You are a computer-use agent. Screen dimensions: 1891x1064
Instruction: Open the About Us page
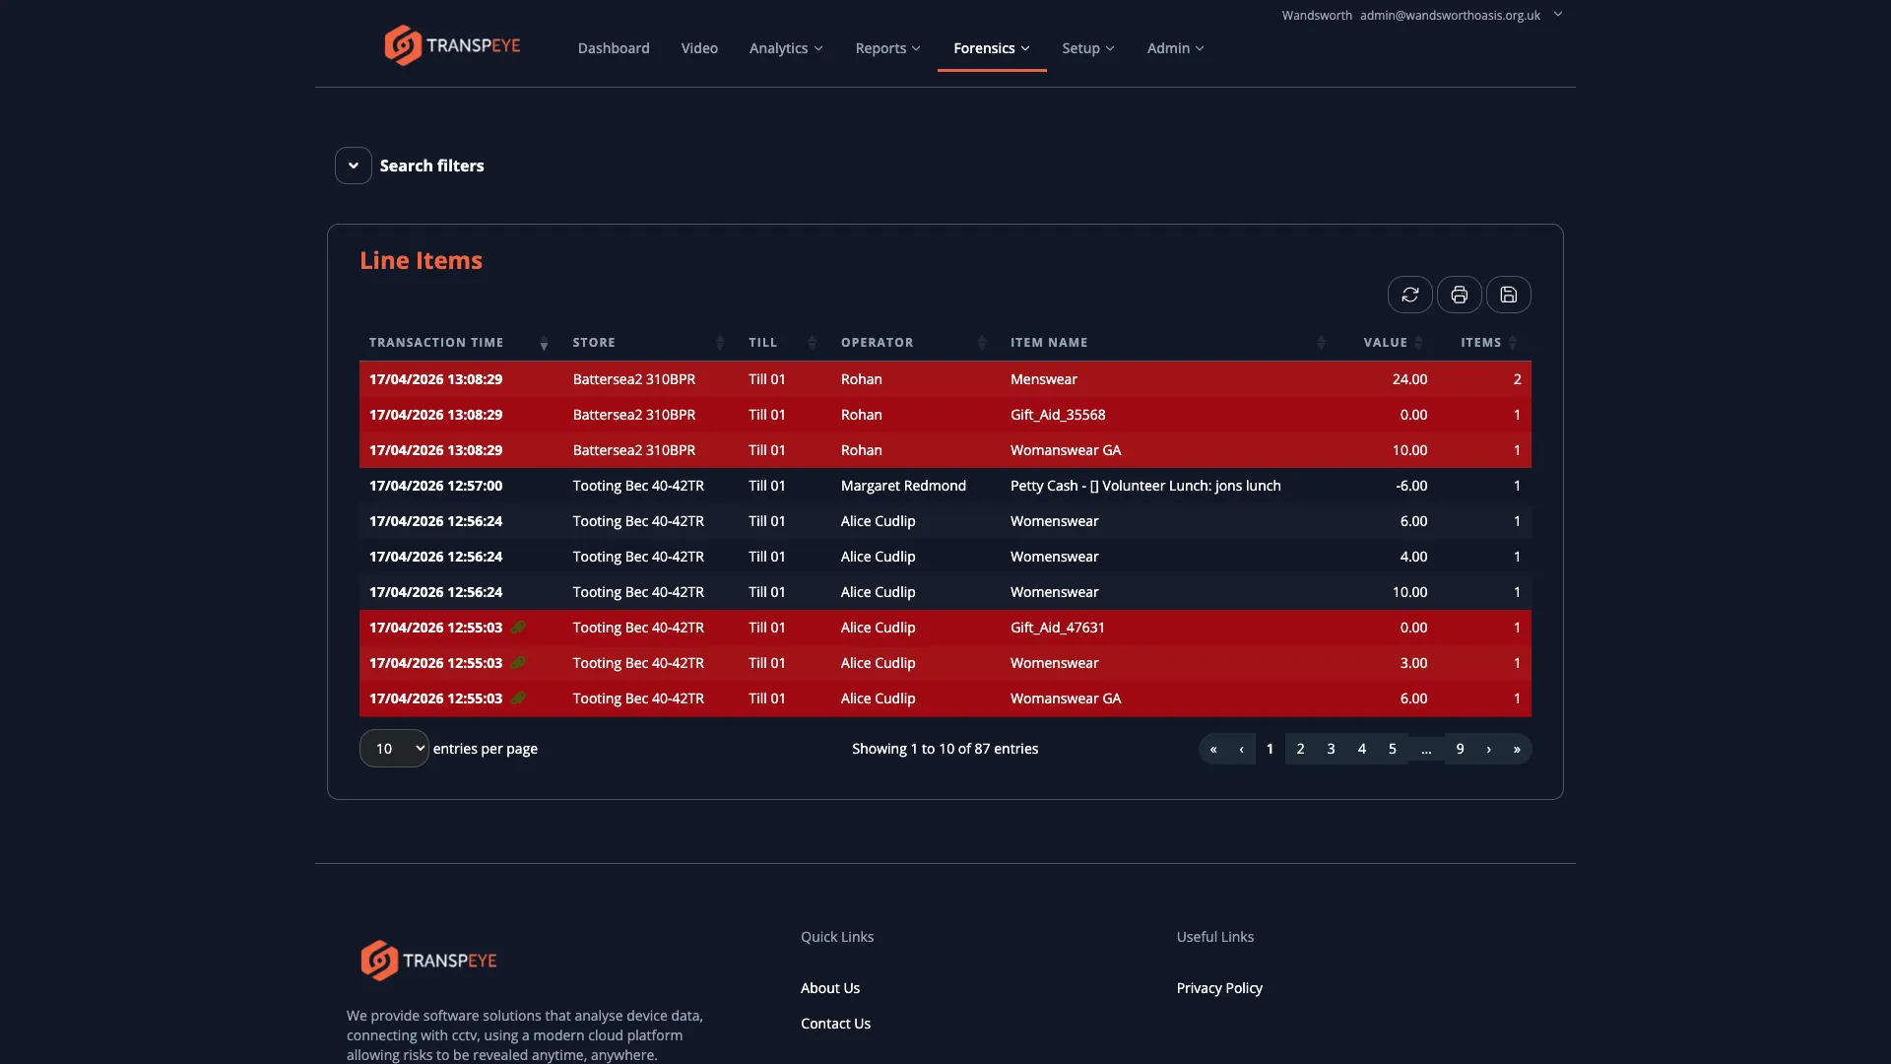click(x=829, y=987)
